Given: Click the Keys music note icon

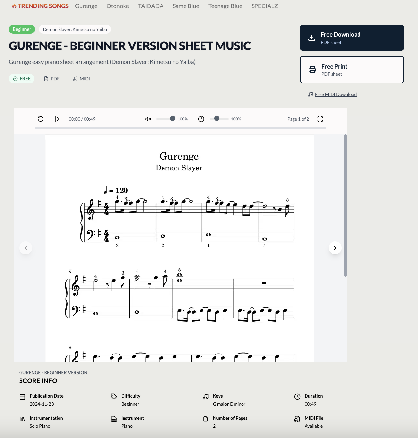Looking at the screenshot, I should coord(206,397).
